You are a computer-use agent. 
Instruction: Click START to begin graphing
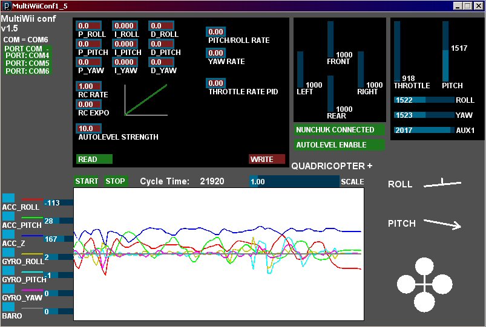click(x=87, y=181)
